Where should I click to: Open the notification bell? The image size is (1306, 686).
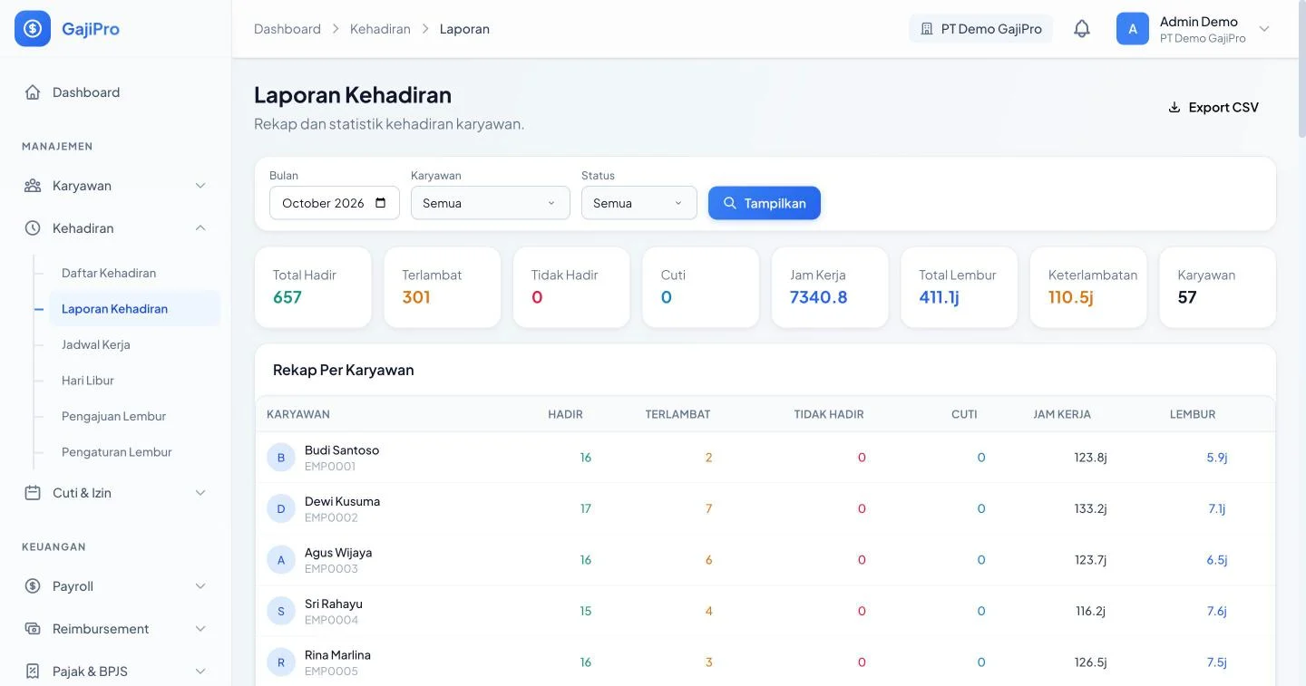pyautogui.click(x=1082, y=29)
